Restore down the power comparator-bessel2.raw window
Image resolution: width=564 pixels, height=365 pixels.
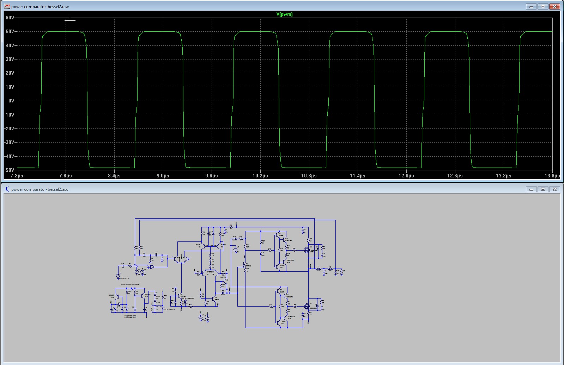543,6
